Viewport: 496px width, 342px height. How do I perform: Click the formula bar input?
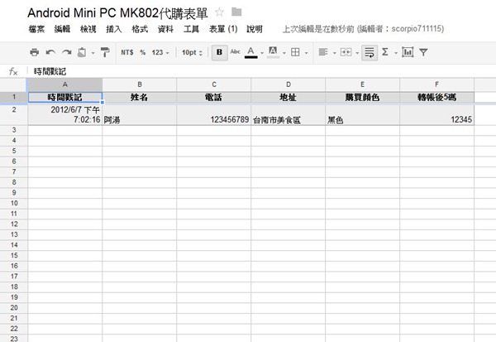pos(263,72)
